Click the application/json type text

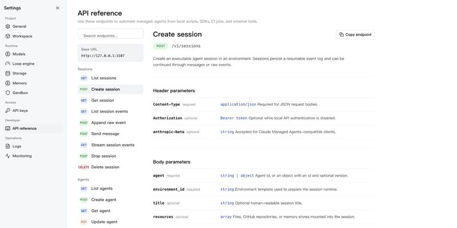point(238,105)
